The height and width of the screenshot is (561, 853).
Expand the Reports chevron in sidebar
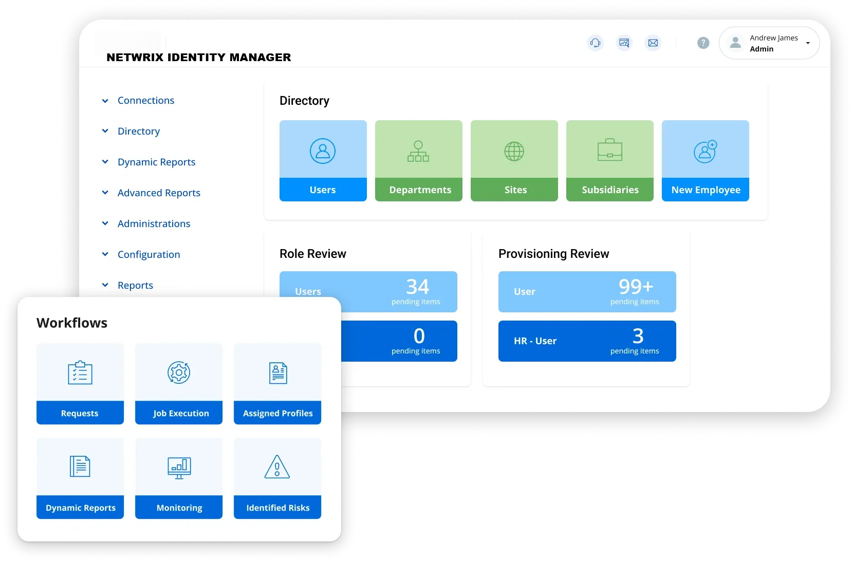[x=105, y=285]
